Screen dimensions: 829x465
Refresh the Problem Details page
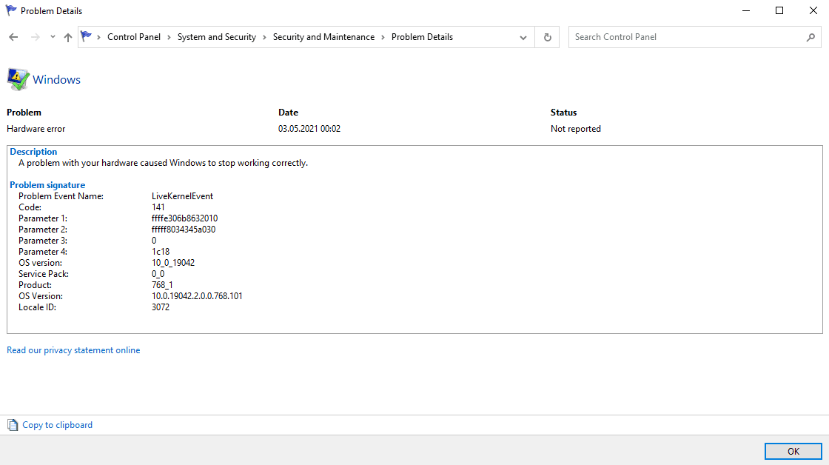pos(547,37)
